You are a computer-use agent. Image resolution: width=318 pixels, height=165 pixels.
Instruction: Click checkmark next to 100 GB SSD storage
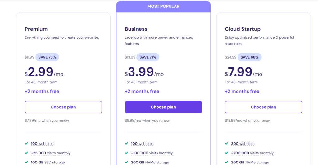(26, 162)
